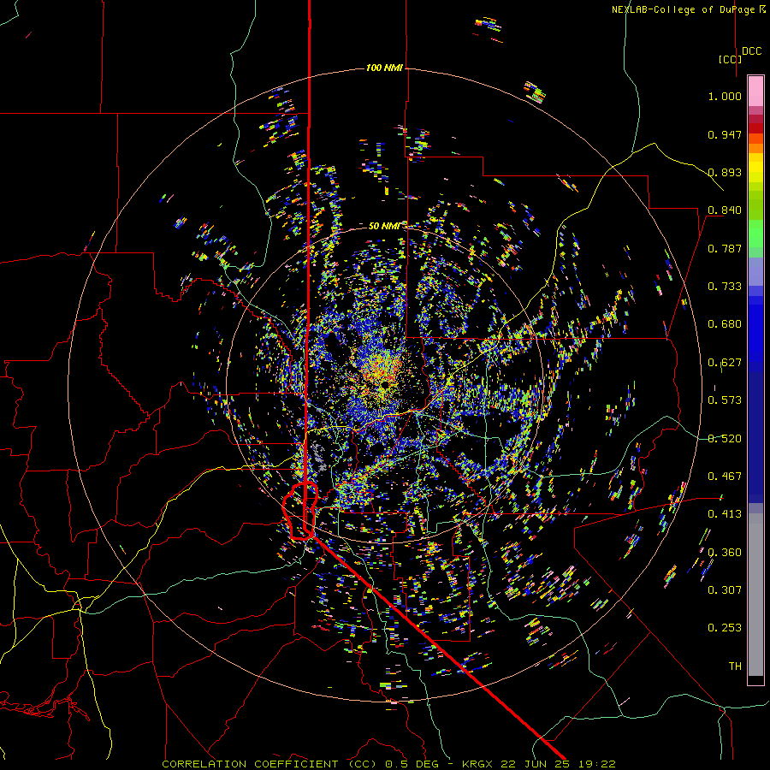
Task: Click the 1.000 value on the color scale
Action: coord(725,96)
